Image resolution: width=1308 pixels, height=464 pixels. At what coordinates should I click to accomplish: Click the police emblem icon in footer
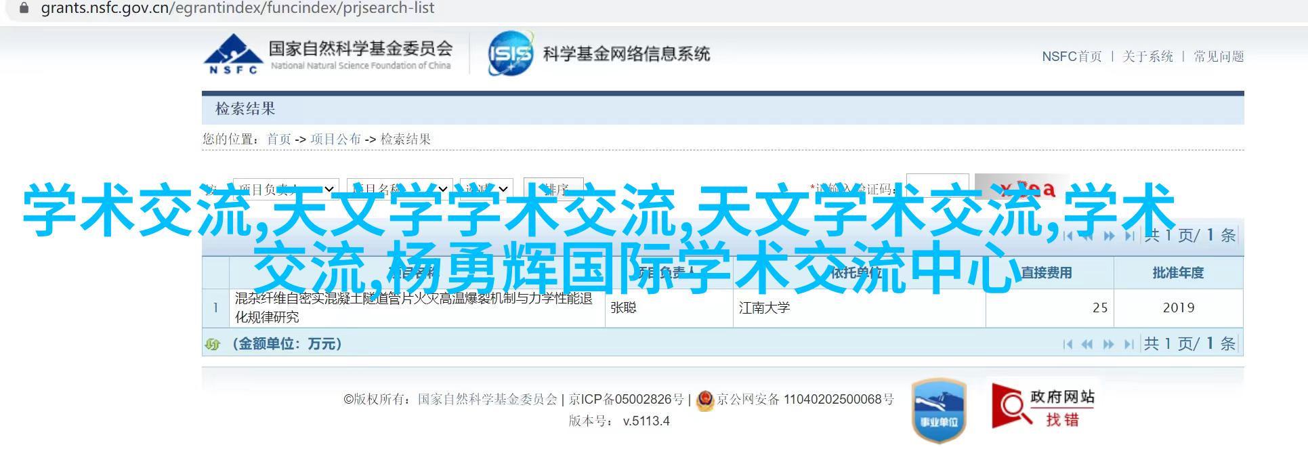(705, 400)
